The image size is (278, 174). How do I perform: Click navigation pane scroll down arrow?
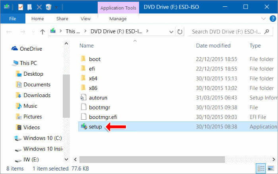(66, 159)
